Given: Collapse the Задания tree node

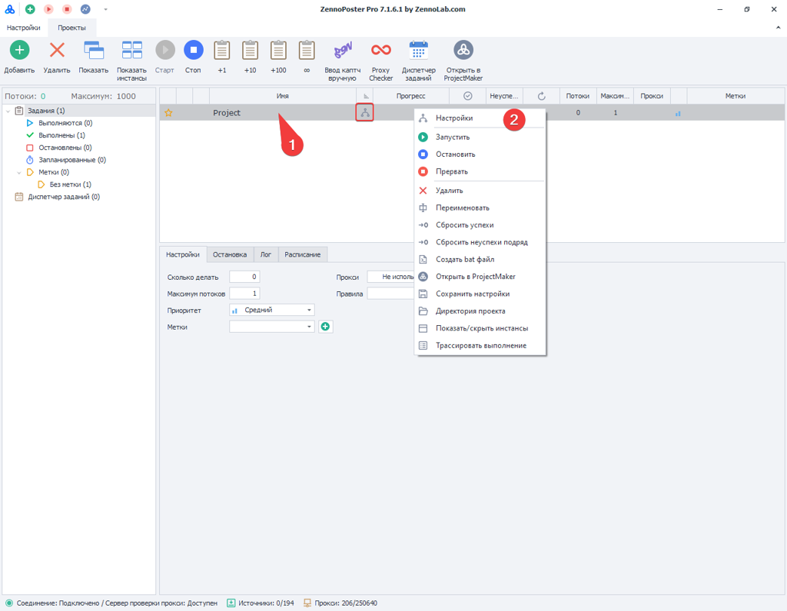Looking at the screenshot, I should tap(8, 111).
